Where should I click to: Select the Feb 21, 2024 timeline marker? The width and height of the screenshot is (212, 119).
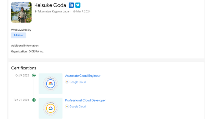click(x=34, y=100)
